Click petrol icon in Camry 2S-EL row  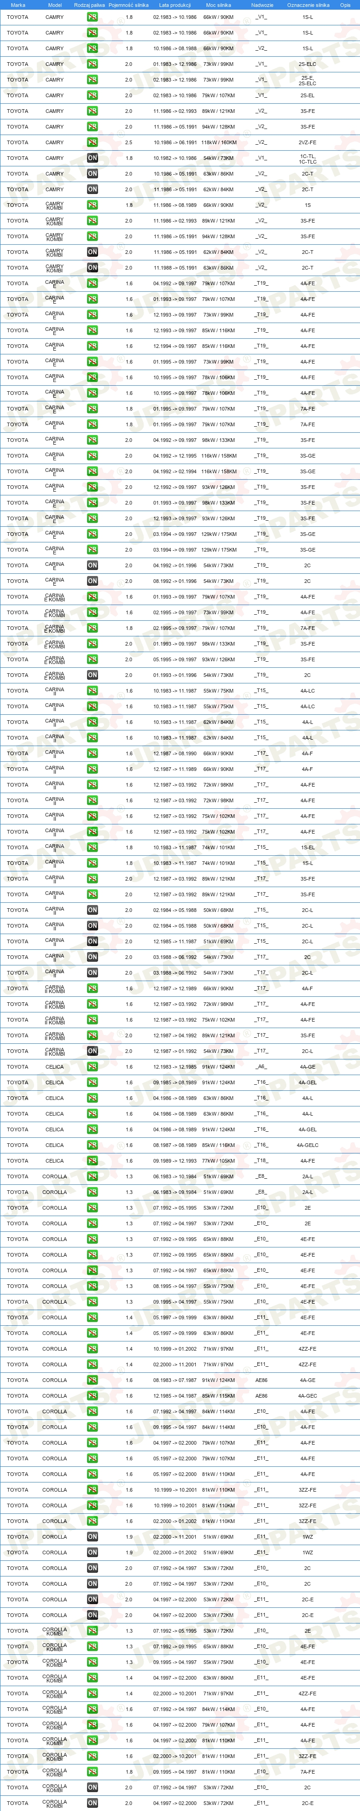(93, 95)
